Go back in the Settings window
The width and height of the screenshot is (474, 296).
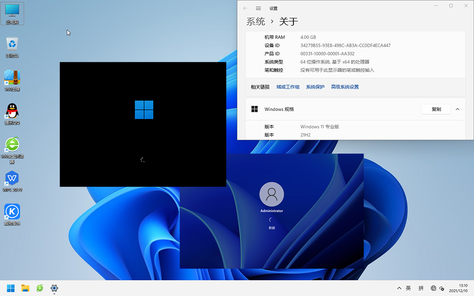click(245, 8)
